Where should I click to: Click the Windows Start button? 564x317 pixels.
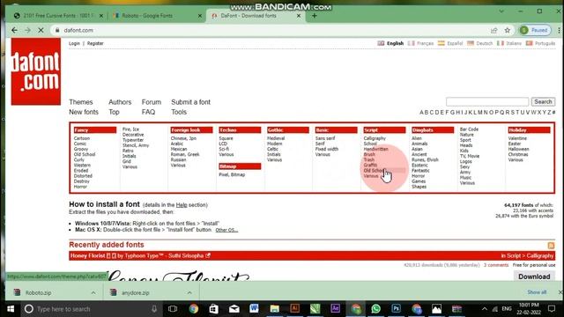click(11, 309)
